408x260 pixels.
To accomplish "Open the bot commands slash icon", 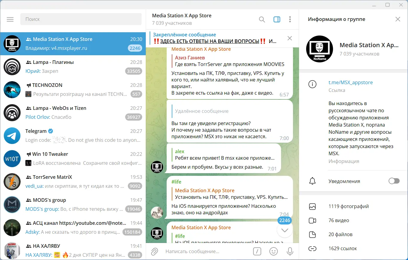I will coord(257,251).
